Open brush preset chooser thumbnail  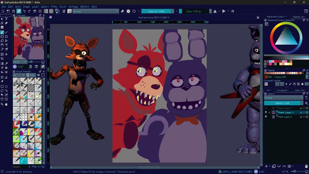(70, 11)
